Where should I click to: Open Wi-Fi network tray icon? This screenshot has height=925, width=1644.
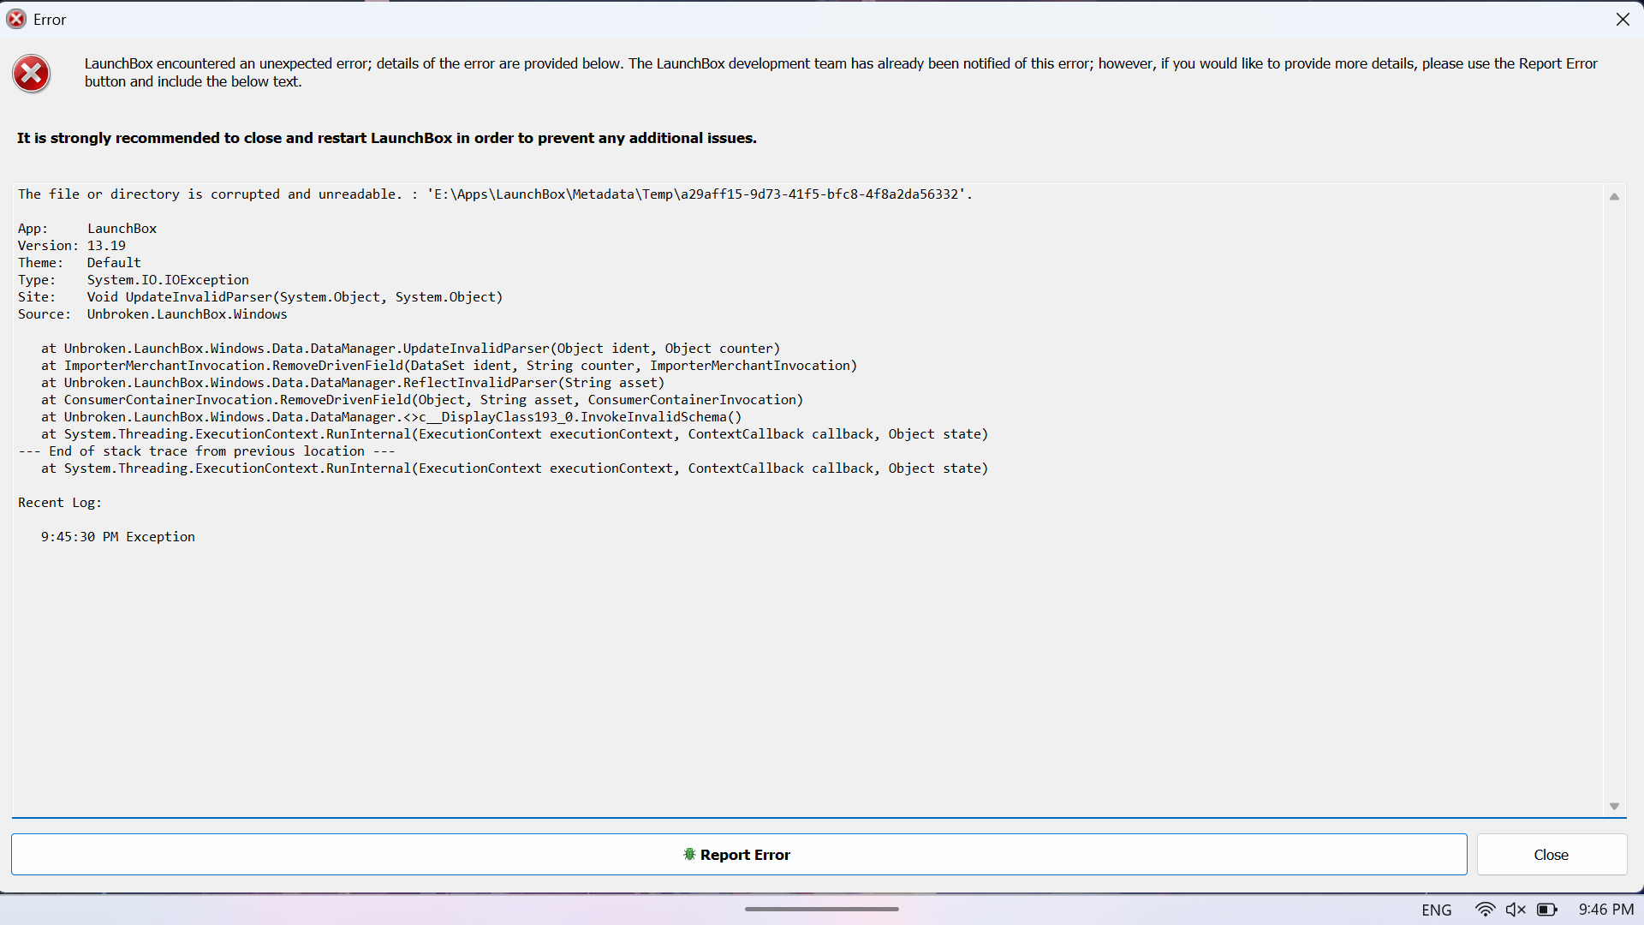tap(1486, 910)
